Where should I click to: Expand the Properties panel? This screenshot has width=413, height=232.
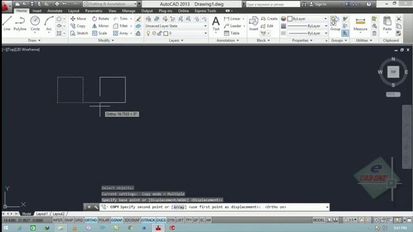[302, 41]
